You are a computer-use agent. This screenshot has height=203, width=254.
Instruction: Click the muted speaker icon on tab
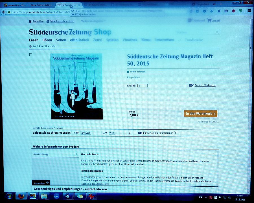(x=214, y=4)
